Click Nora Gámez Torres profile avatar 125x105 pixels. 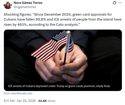tap(8, 5)
